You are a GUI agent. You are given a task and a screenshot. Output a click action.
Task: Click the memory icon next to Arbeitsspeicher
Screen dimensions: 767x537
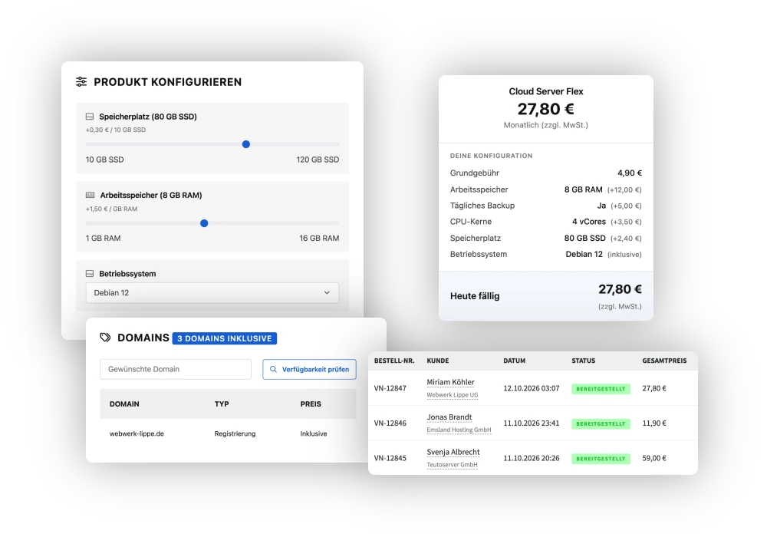click(90, 195)
